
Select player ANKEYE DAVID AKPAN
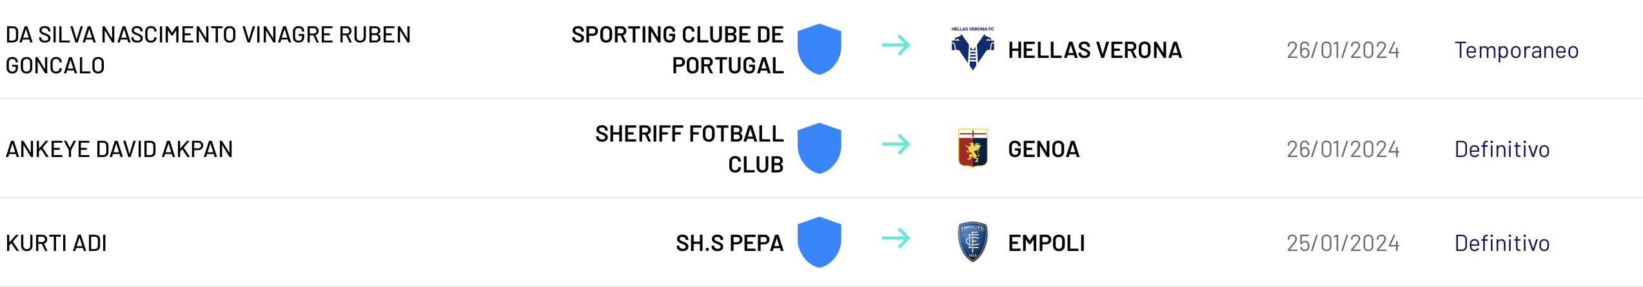119,149
